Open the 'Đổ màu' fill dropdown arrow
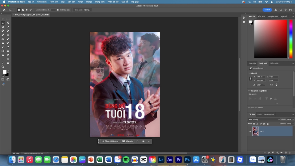 point(293,124)
